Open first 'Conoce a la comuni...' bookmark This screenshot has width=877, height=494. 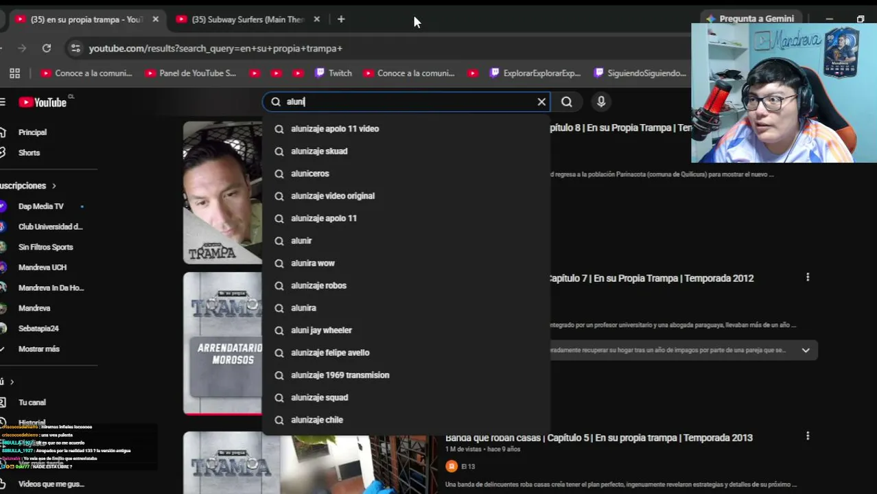[86, 73]
